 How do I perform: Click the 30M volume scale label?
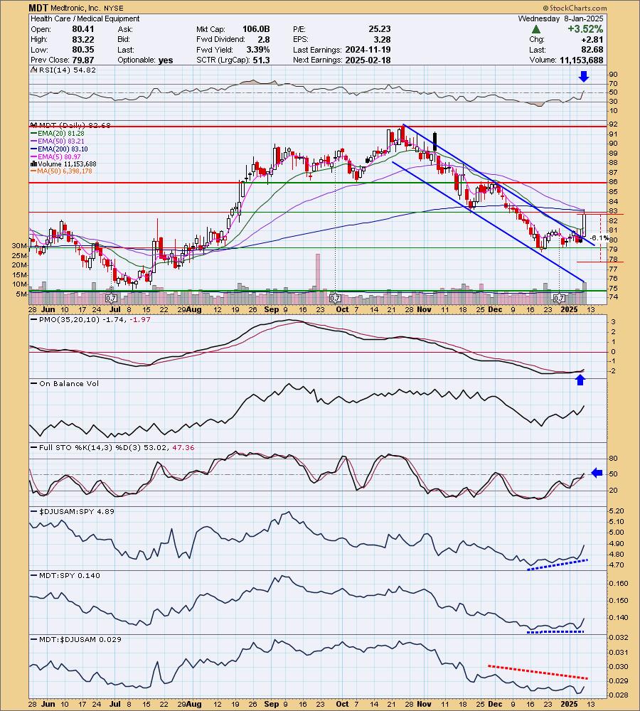(19, 245)
